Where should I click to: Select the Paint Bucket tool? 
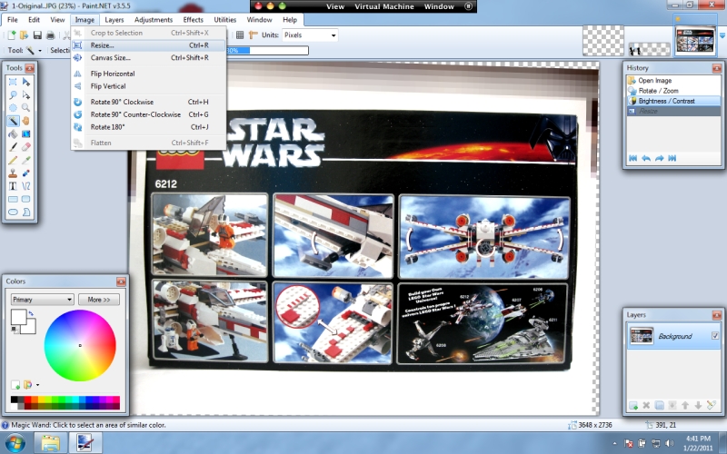(x=13, y=133)
